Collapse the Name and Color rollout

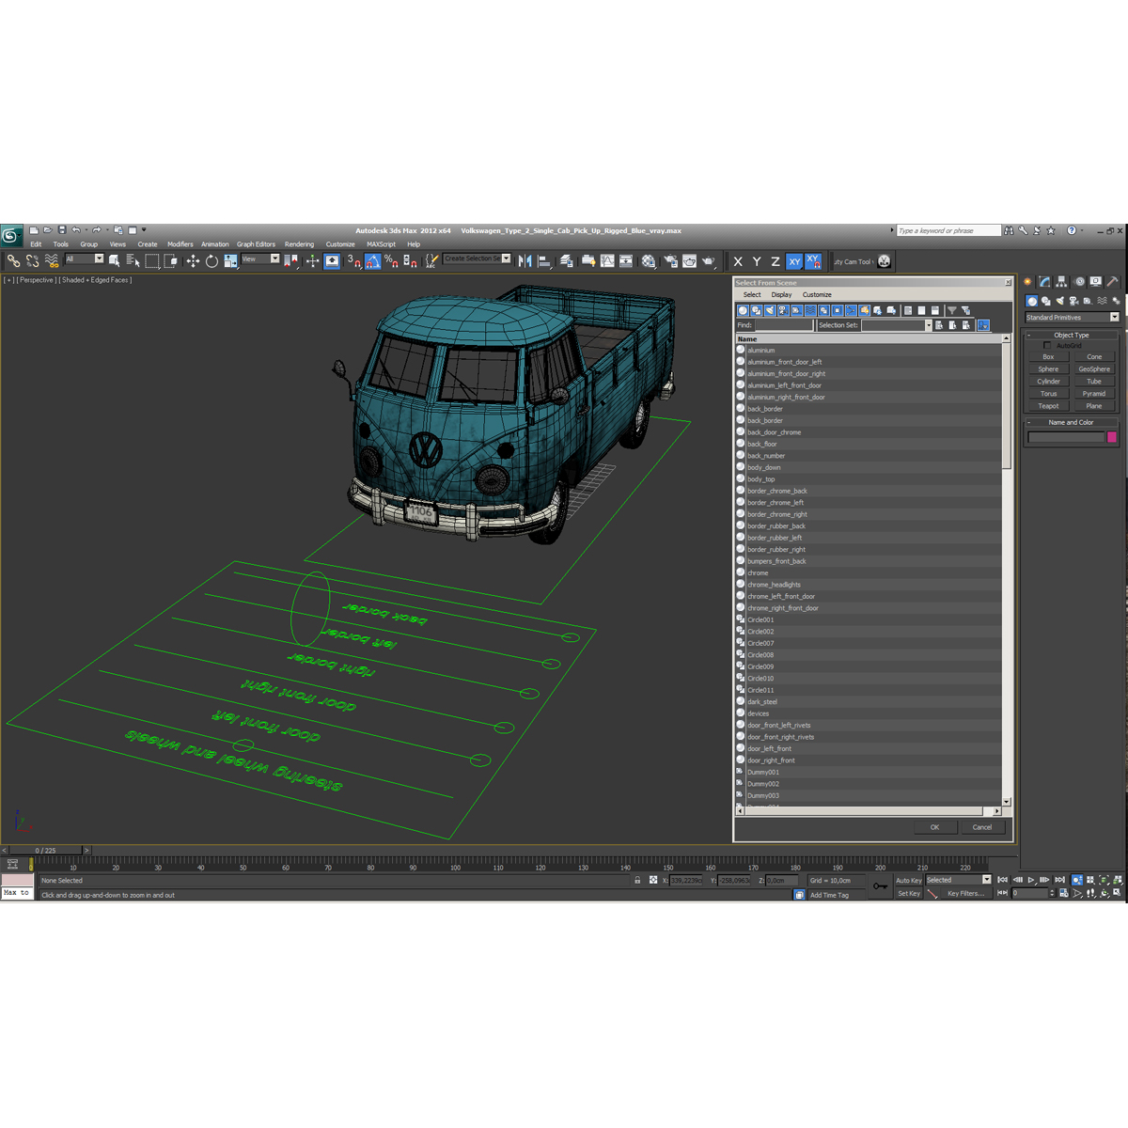1072,422
